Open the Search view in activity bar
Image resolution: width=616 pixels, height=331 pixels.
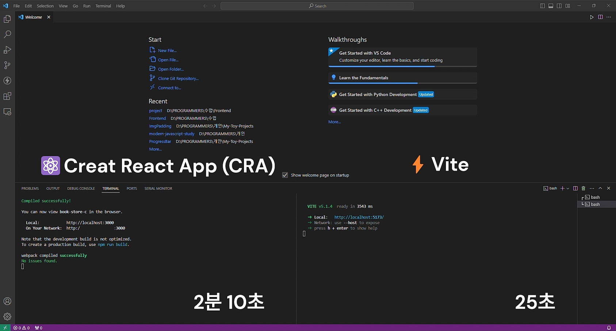point(7,34)
